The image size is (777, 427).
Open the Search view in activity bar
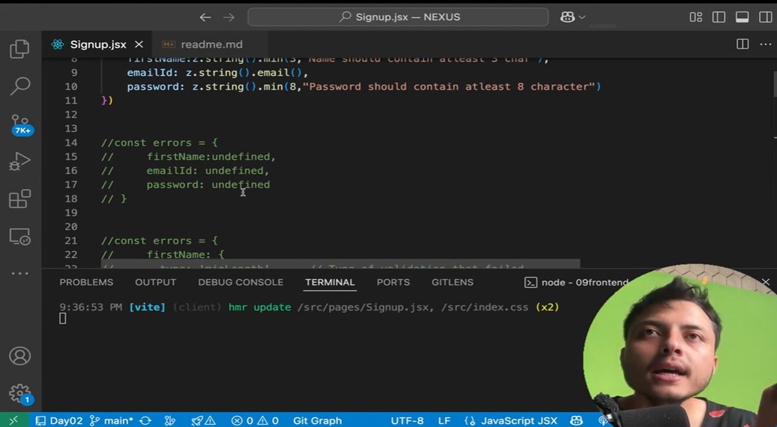point(20,85)
